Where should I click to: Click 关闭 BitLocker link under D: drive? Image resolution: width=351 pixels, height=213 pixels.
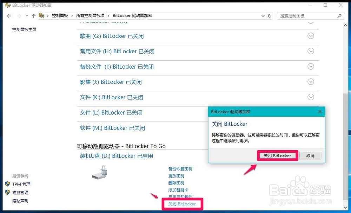click(182, 204)
